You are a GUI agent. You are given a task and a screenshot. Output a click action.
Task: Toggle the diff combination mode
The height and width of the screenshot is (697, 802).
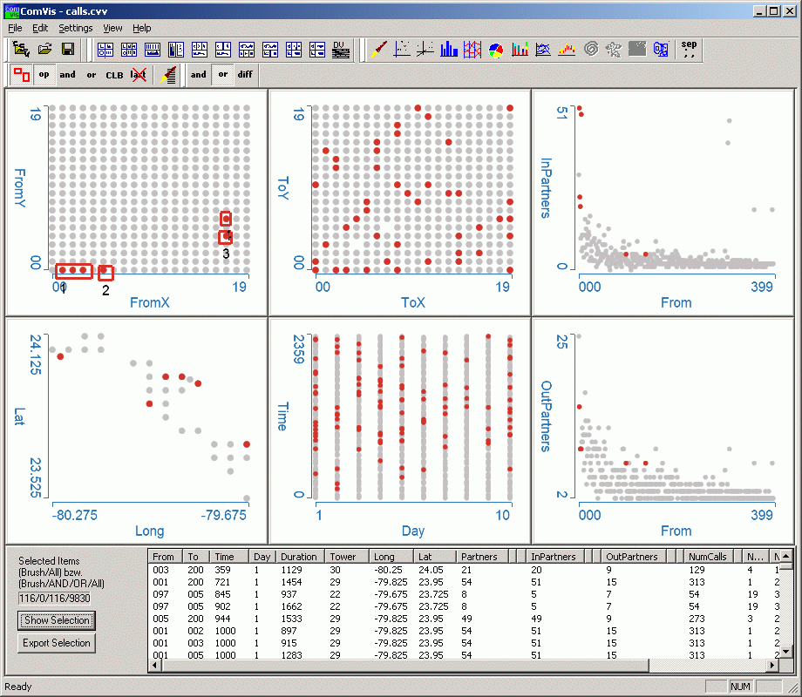(x=245, y=75)
